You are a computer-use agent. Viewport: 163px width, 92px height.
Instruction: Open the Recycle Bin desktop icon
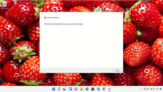[5, 5]
